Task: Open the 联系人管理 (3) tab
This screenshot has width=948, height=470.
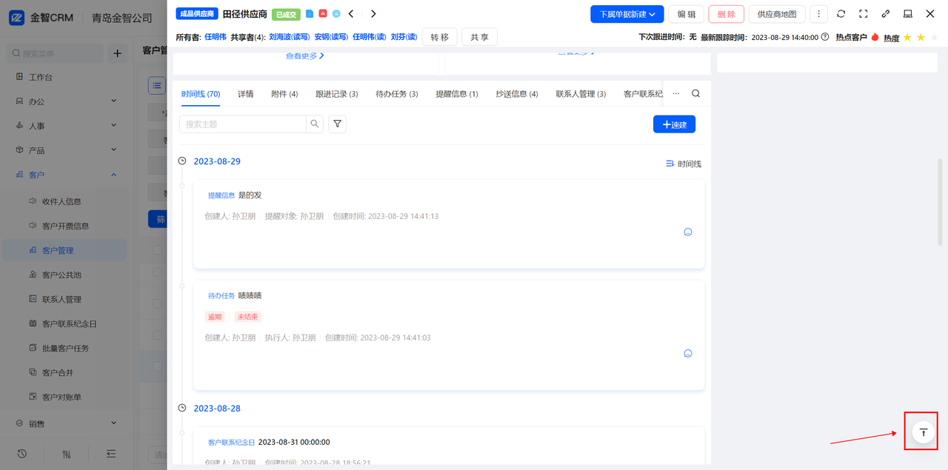Action: click(581, 94)
